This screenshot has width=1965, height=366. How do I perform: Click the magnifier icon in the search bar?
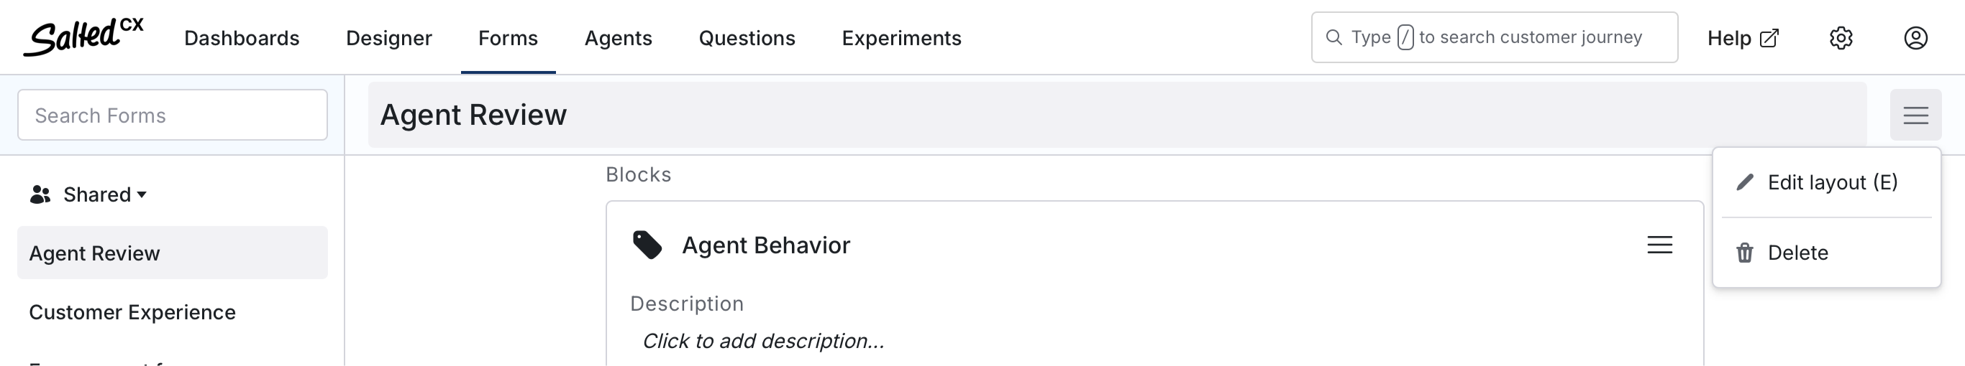(x=1333, y=37)
